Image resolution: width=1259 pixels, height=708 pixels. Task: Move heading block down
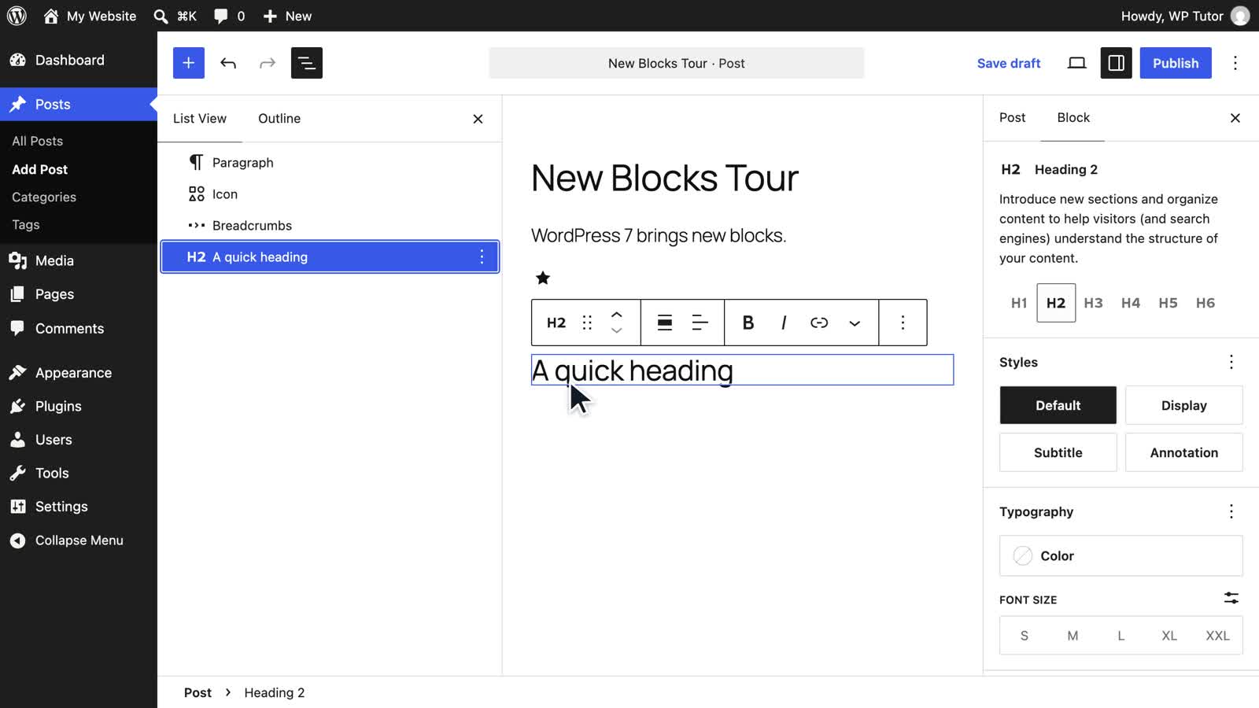coord(617,331)
